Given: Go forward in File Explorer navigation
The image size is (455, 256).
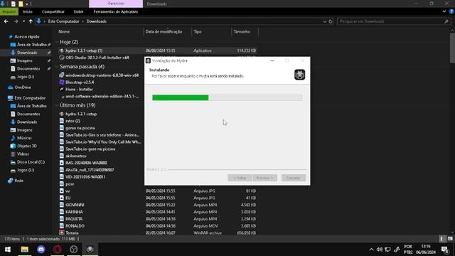Looking at the screenshot, I should coord(16,21).
